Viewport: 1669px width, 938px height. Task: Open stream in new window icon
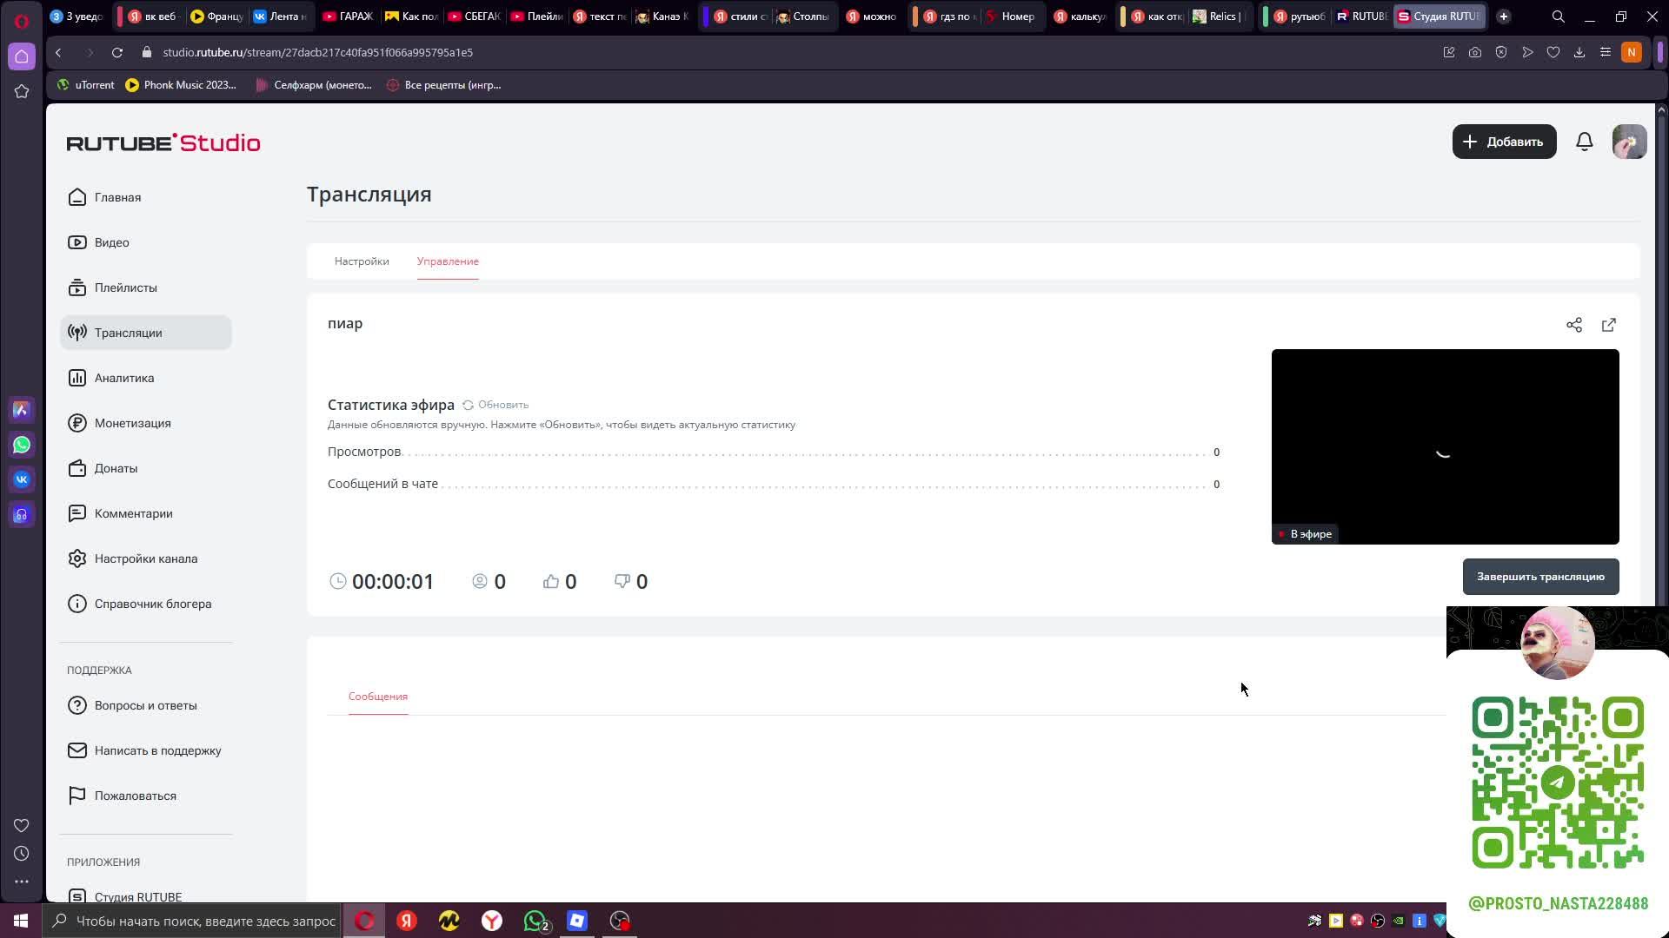click(1608, 325)
